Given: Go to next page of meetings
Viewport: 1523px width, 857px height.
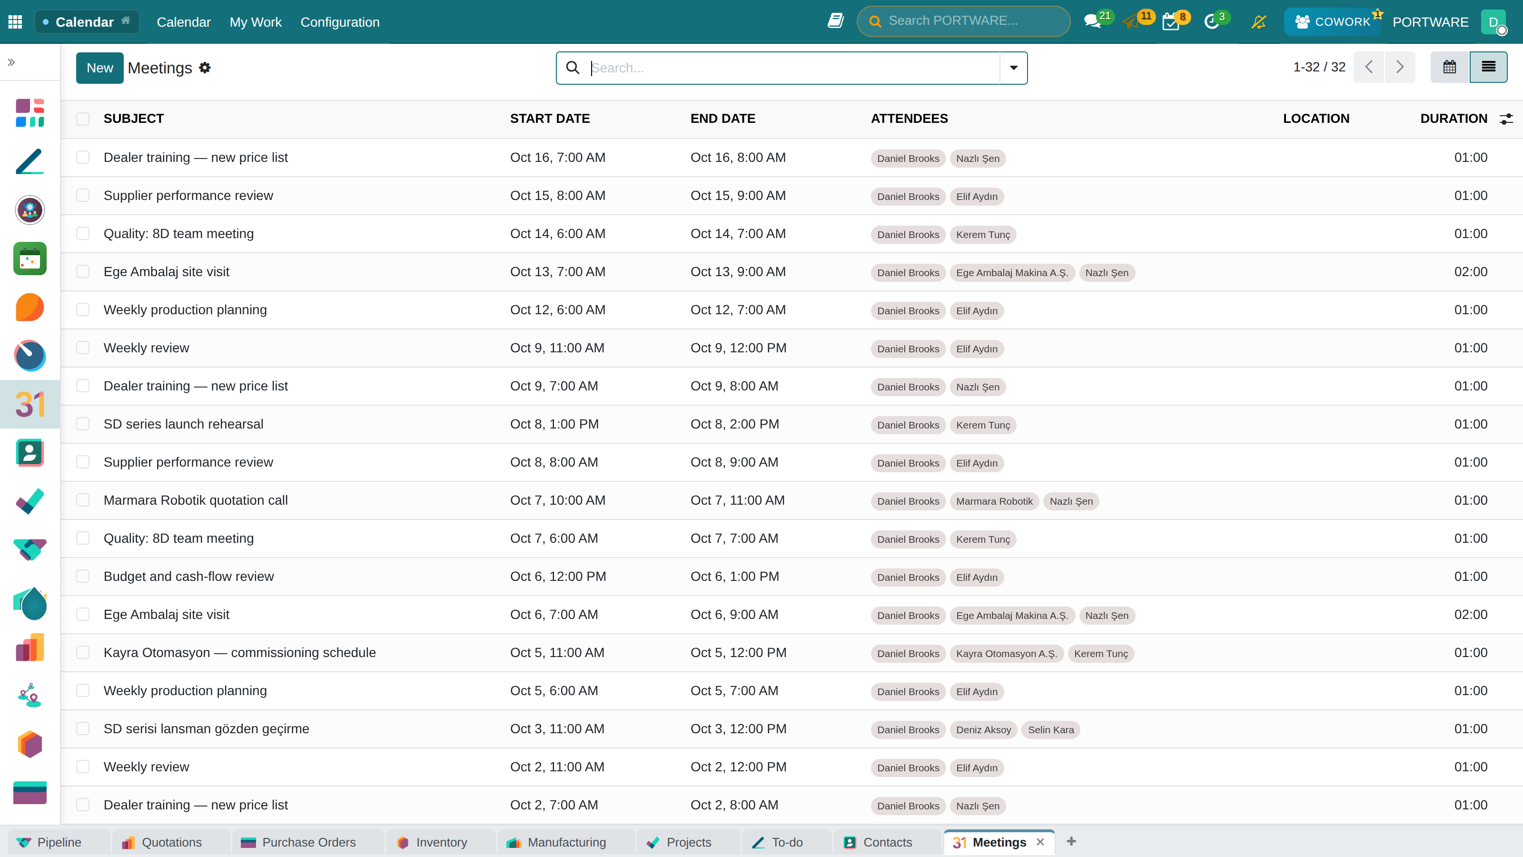Looking at the screenshot, I should pos(1399,67).
